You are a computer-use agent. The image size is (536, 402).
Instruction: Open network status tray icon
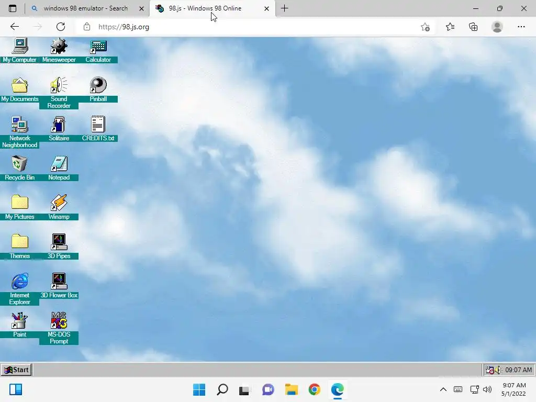[474, 389]
